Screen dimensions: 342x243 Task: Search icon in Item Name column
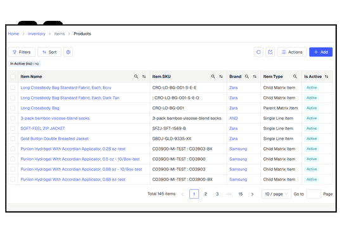pyautogui.click(x=136, y=77)
